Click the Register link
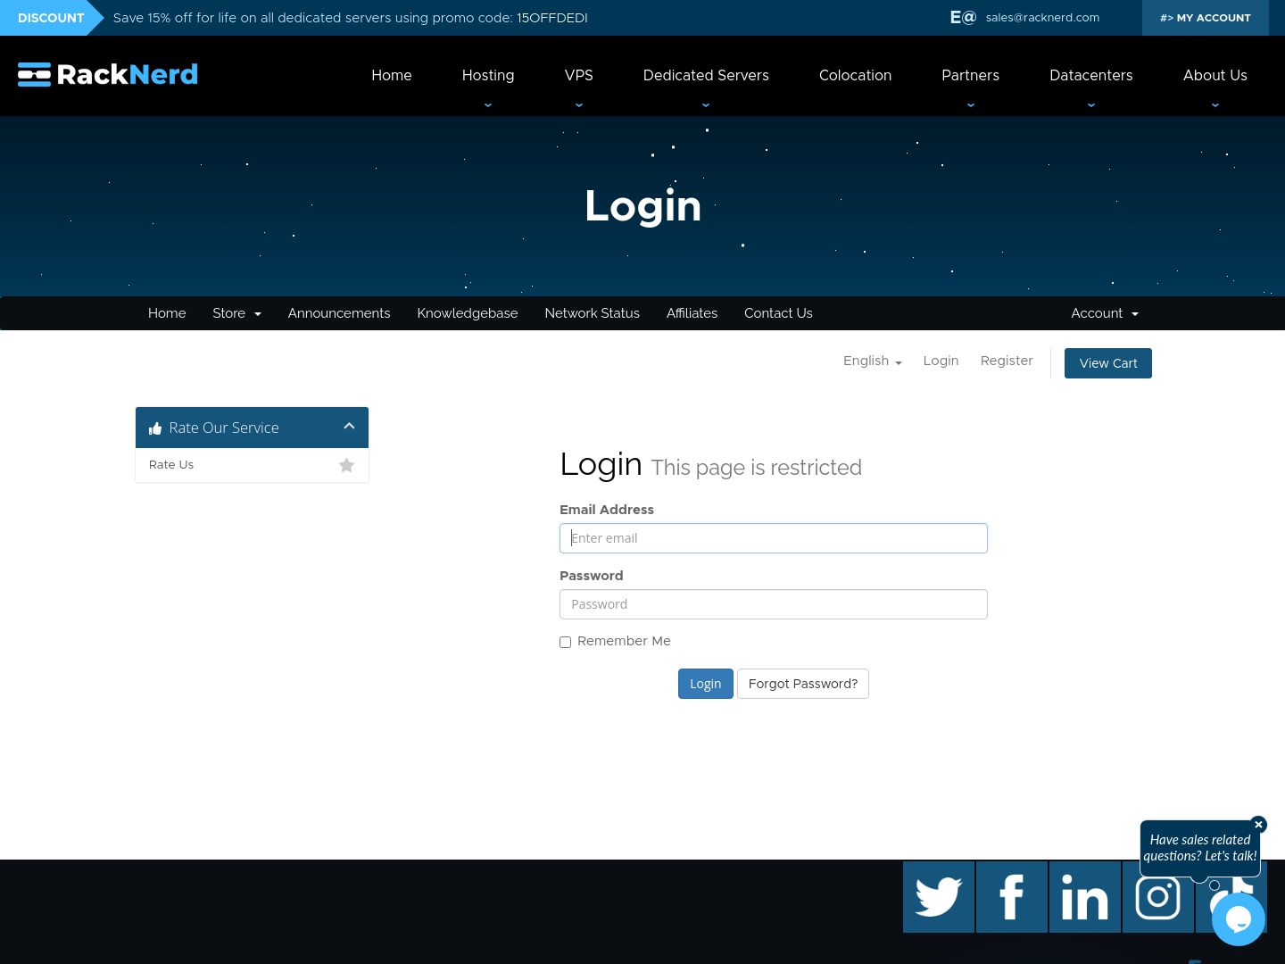1285x964 pixels. [x=1007, y=361]
